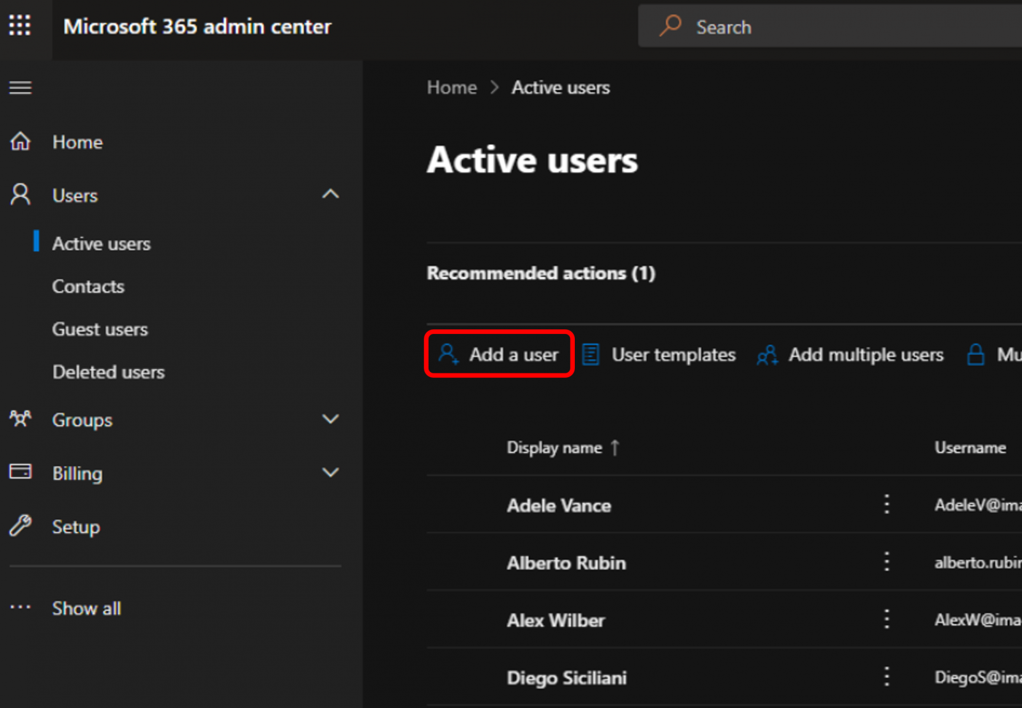Open more actions for Adele Vance
Screen dimensions: 1022x708
click(x=887, y=504)
